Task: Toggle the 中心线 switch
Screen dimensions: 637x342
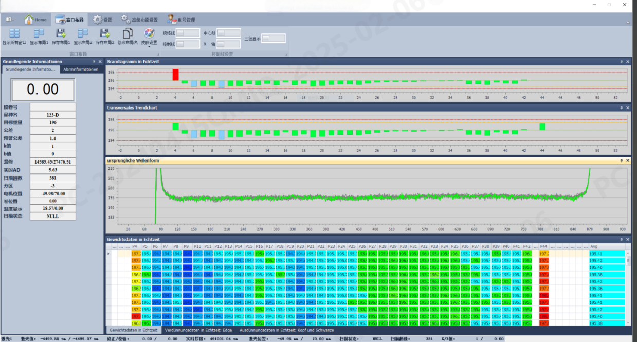Action: [x=229, y=33]
